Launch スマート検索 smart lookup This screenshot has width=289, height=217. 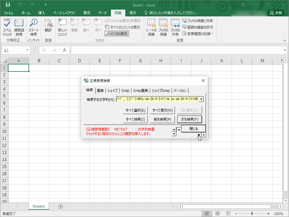pos(34,27)
